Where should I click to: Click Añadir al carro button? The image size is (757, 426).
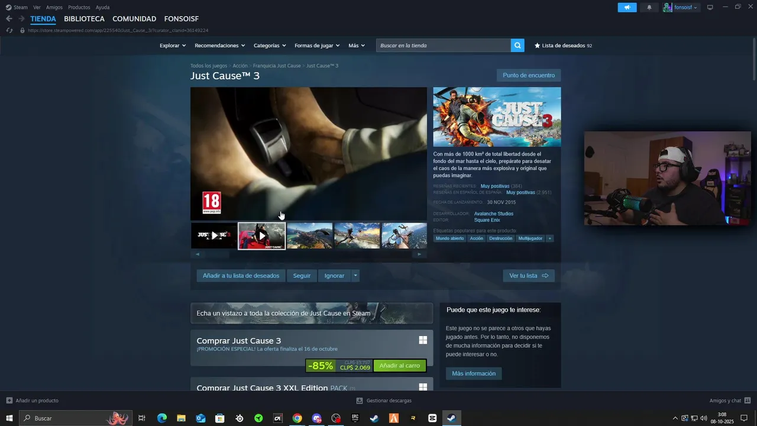click(399, 366)
